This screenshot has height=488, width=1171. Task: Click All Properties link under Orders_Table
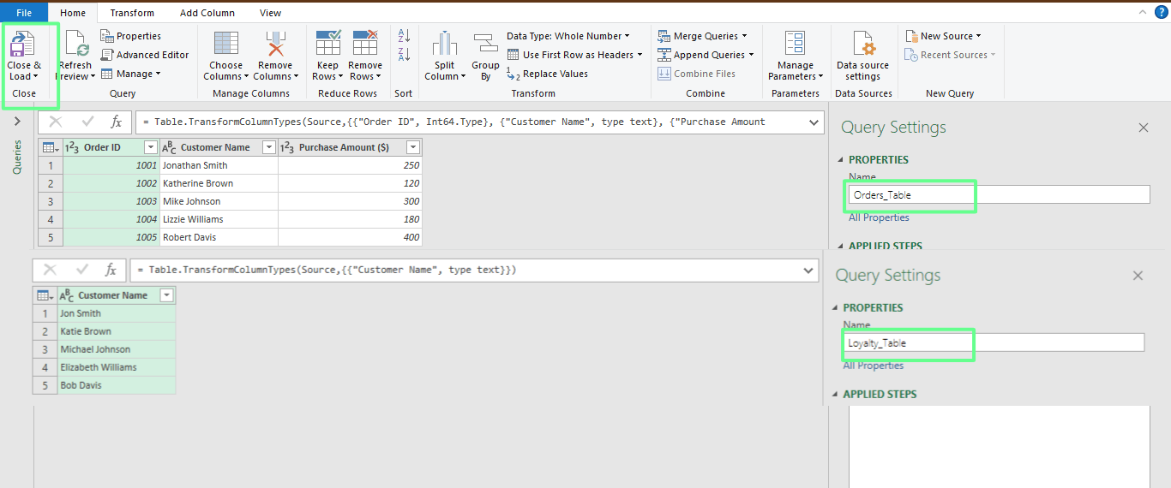pyautogui.click(x=879, y=217)
